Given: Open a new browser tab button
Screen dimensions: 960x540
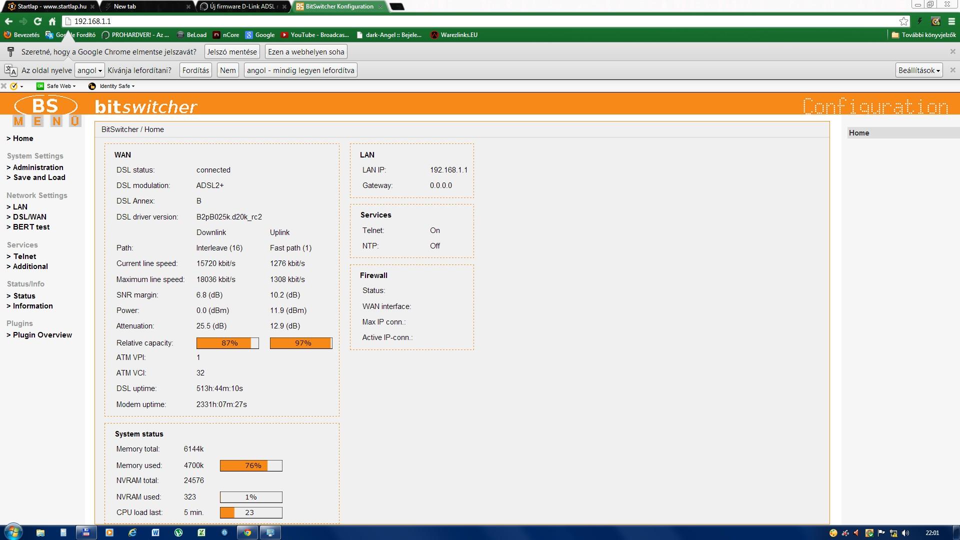Looking at the screenshot, I should click(x=396, y=6).
